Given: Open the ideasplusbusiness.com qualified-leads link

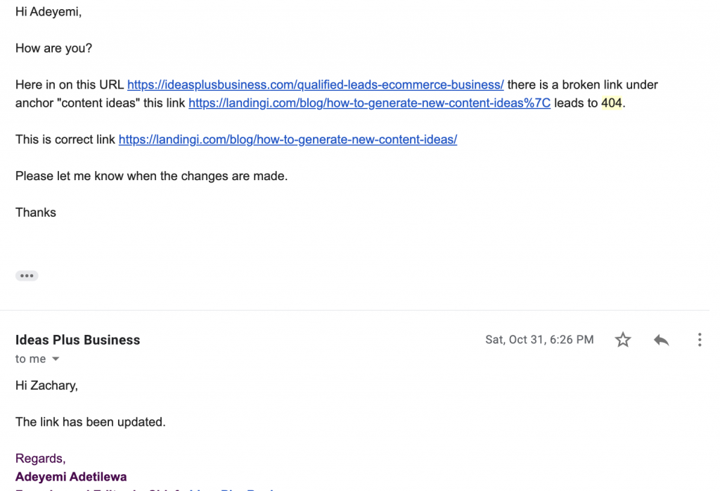Looking at the screenshot, I should pos(316,84).
